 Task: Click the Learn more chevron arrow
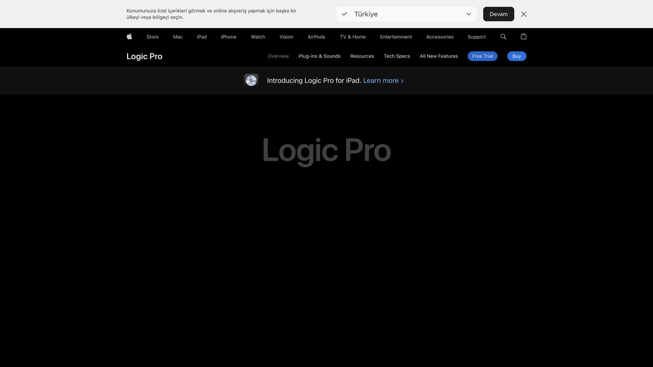tap(402, 81)
